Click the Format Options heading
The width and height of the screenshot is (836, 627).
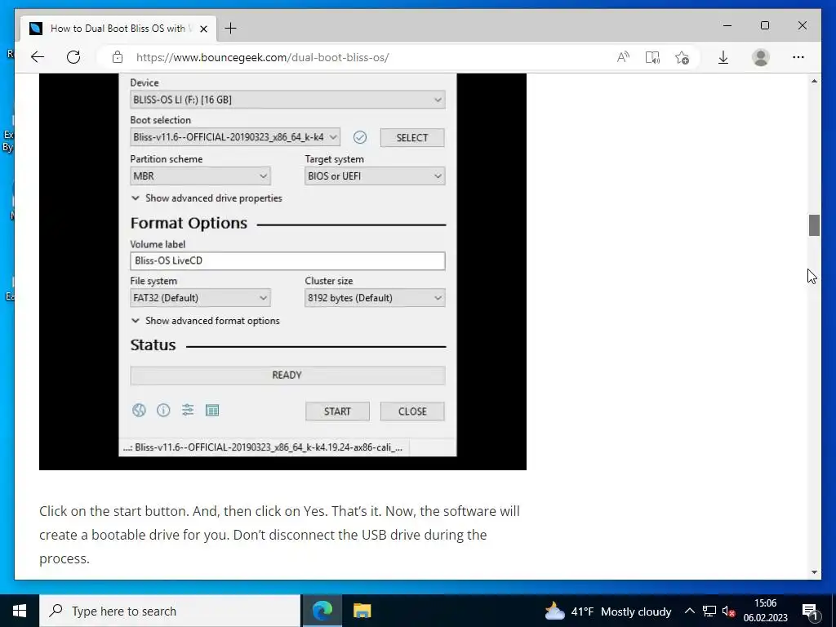[x=189, y=223]
